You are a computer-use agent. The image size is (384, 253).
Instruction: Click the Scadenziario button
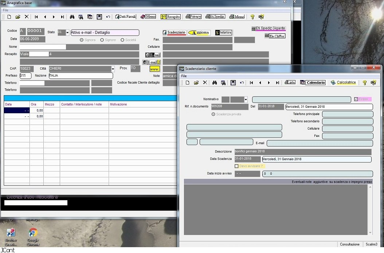tap(174, 32)
